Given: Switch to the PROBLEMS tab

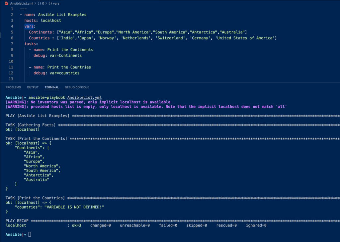Looking at the screenshot, I should coord(13,87).
